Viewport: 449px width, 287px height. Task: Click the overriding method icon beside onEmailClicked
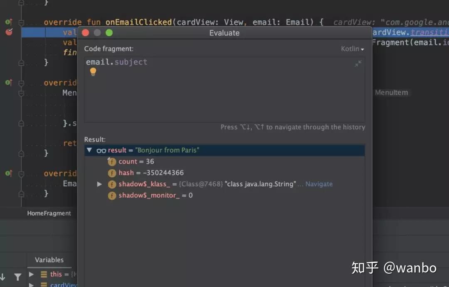point(7,22)
